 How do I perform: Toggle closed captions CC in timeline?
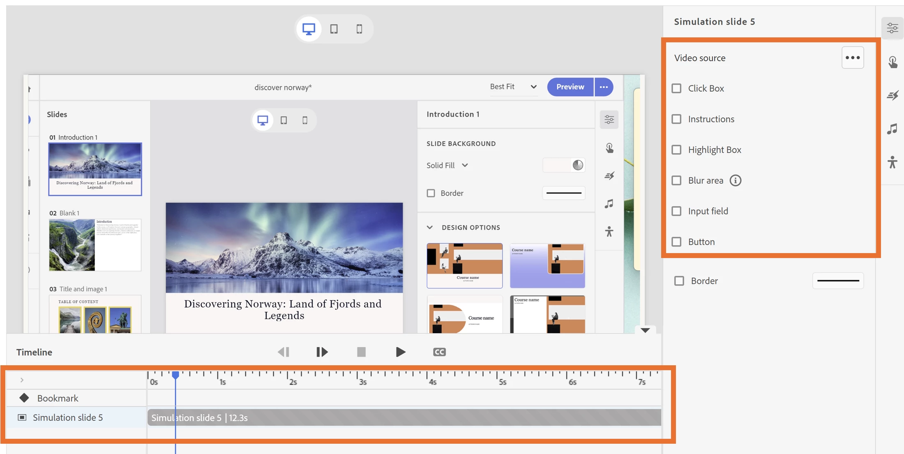[x=439, y=352]
